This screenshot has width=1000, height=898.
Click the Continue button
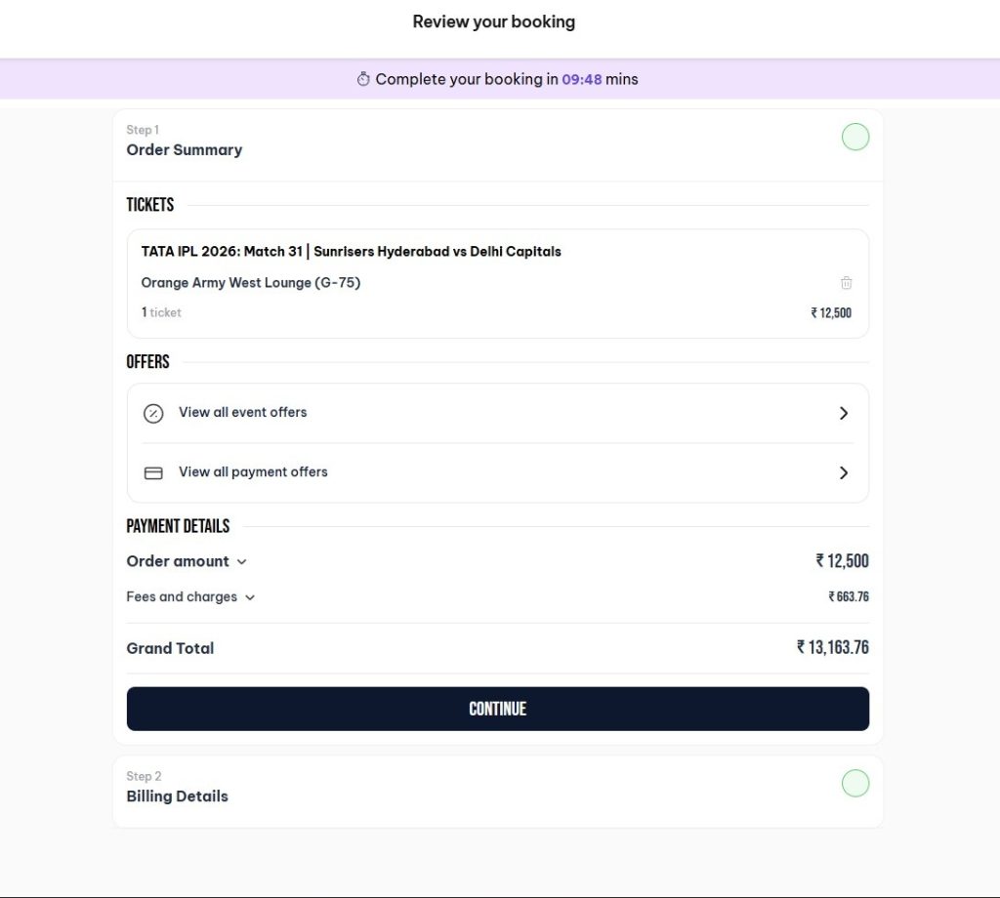[x=498, y=708]
